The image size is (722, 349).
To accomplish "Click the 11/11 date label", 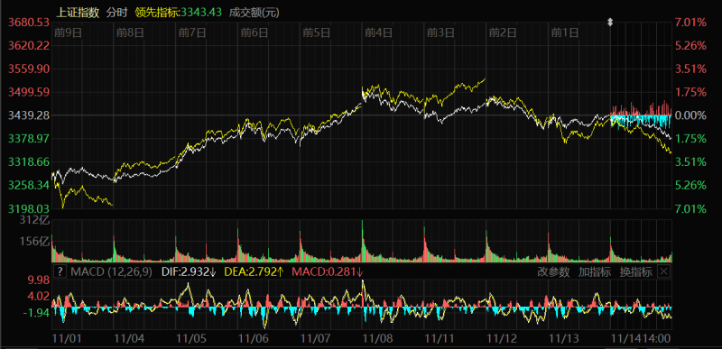I will pos(440,339).
